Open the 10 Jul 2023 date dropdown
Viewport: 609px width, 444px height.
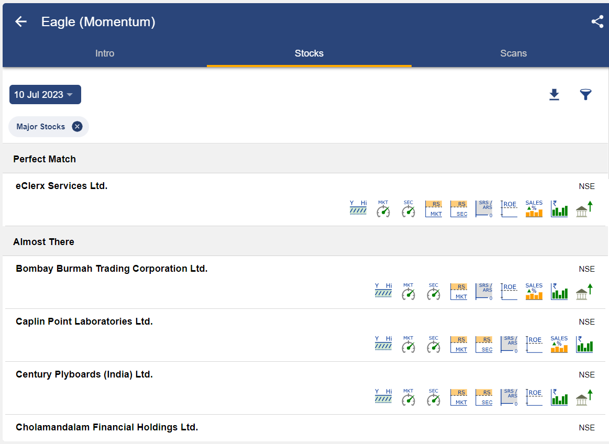45,94
